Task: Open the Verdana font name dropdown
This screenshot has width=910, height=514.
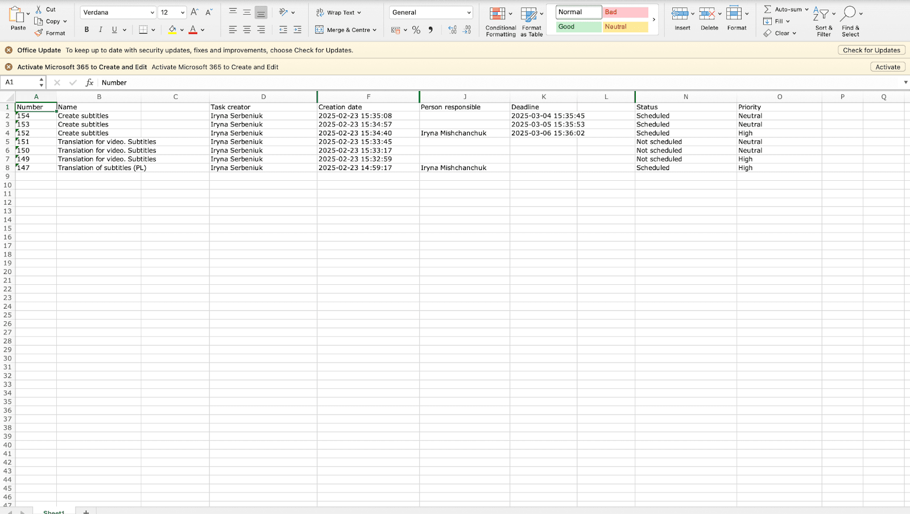Action: pos(152,13)
